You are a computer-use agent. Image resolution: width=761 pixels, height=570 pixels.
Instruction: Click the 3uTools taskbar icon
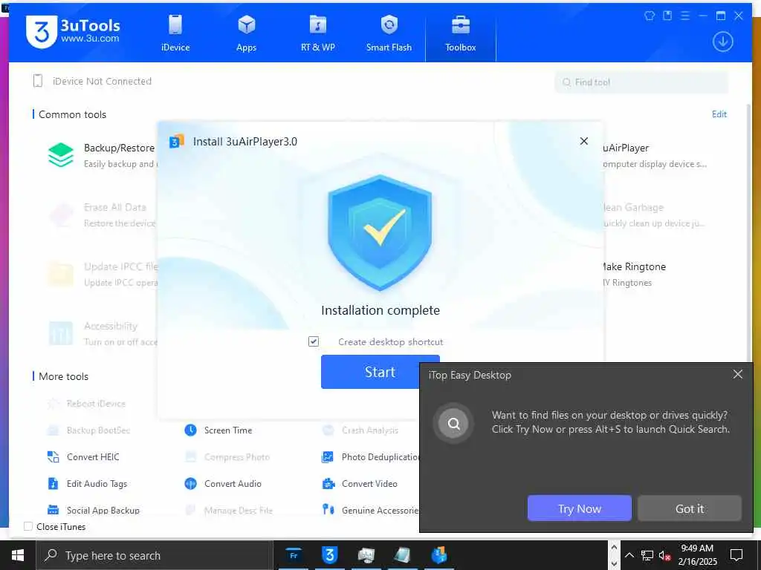point(329,555)
